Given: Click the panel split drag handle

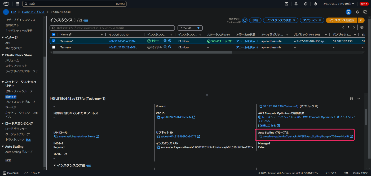Looking at the screenshot, I should (207, 95).
